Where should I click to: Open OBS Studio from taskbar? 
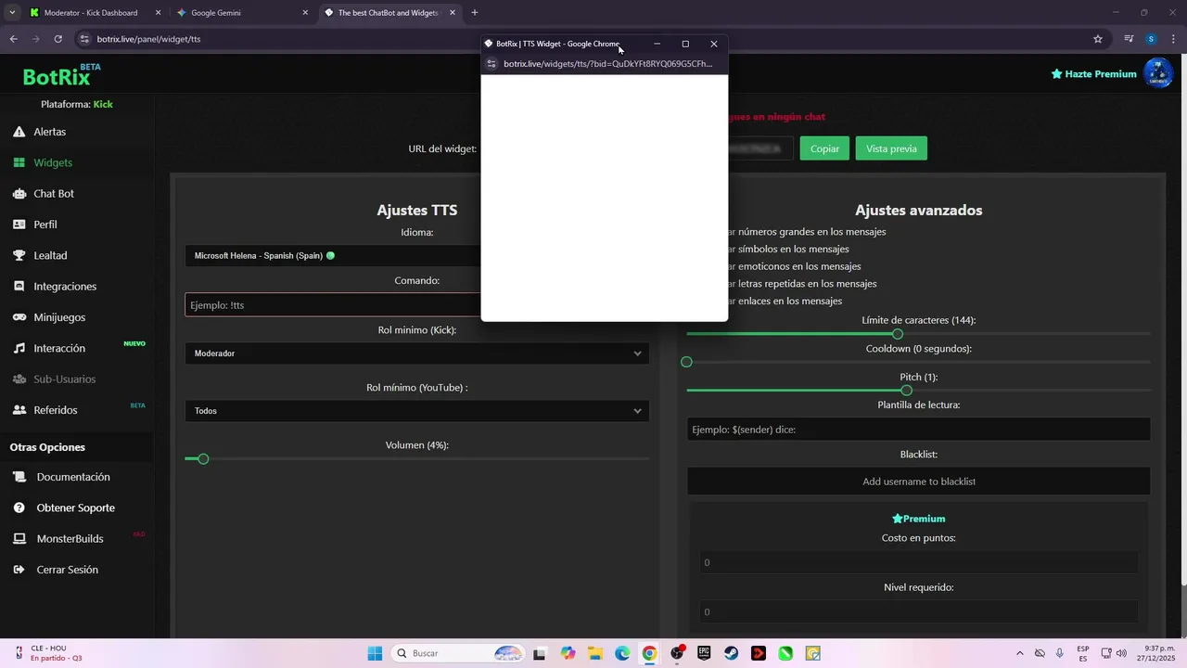click(676, 653)
